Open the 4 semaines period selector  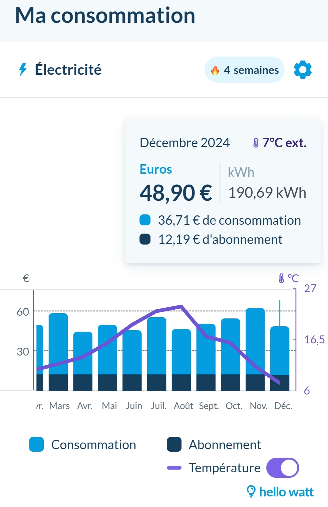pyautogui.click(x=244, y=70)
